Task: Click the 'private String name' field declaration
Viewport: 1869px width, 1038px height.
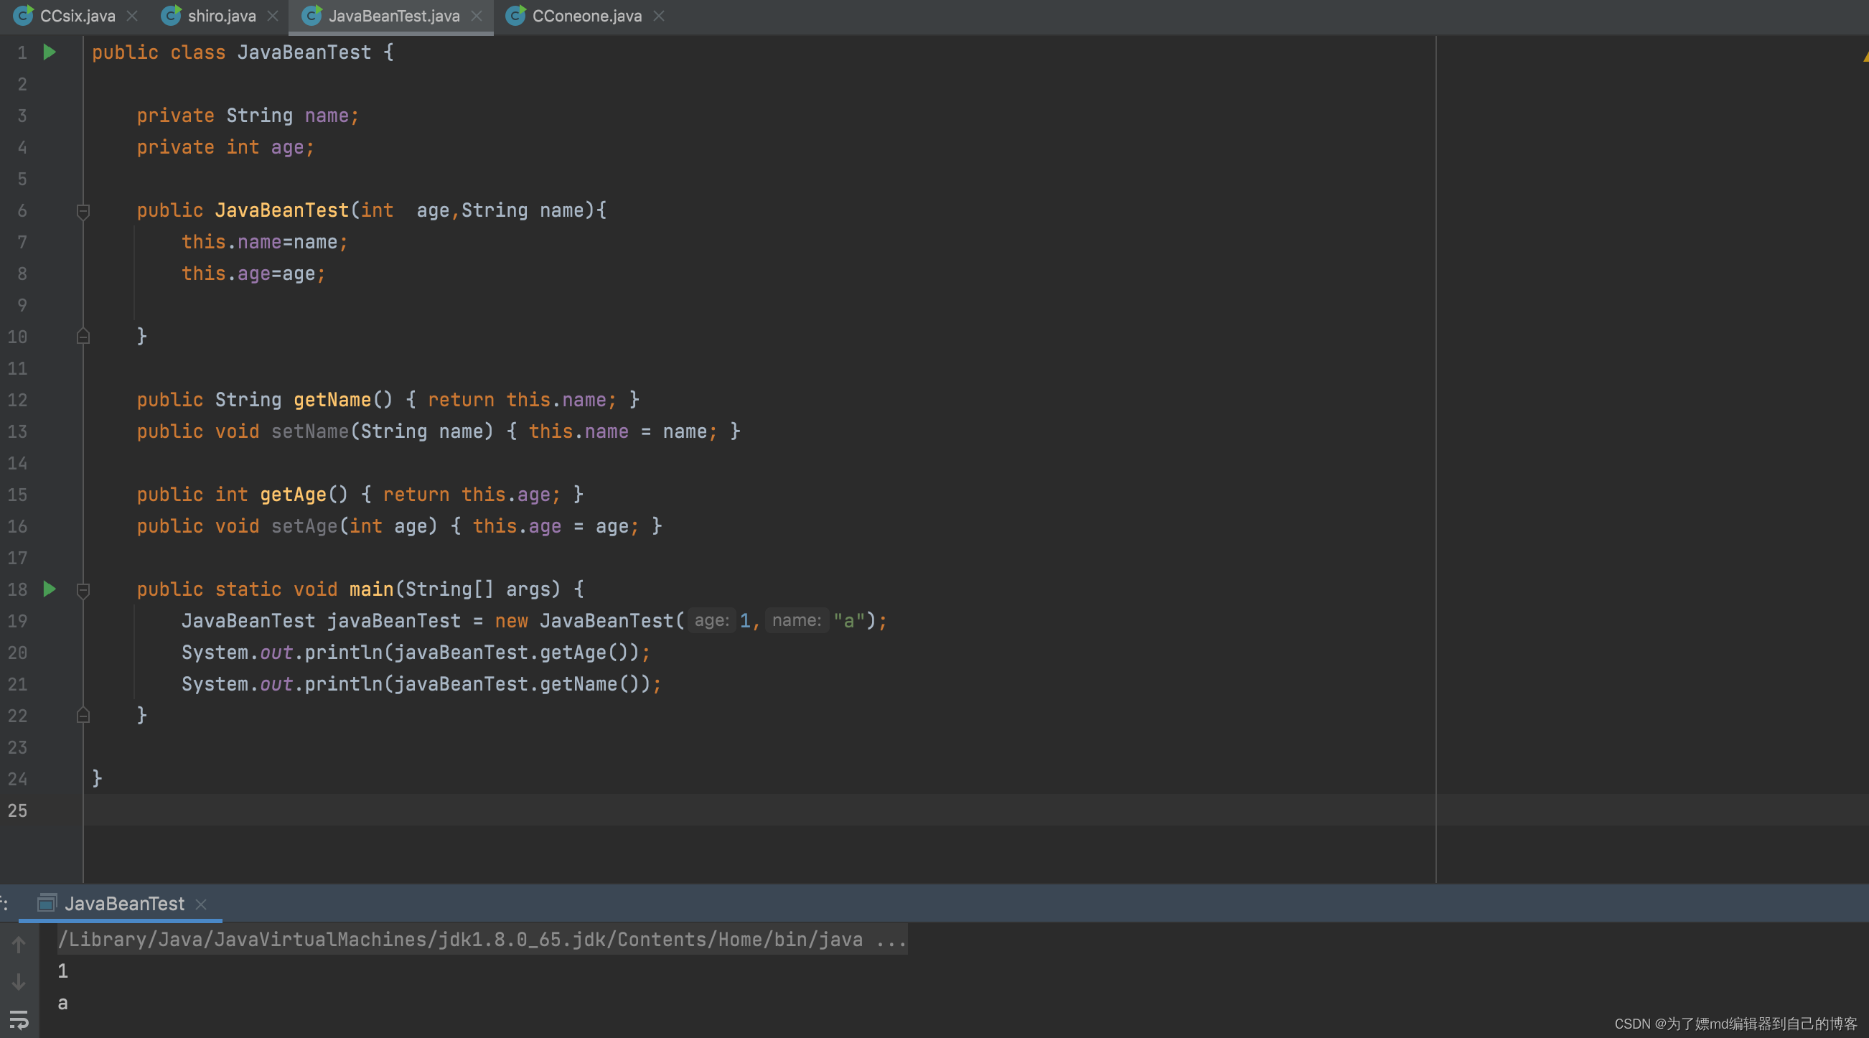Action: pos(248,116)
